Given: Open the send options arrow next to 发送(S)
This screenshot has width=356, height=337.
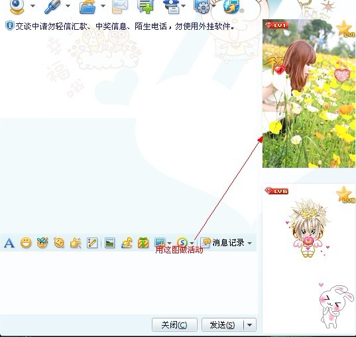Looking at the screenshot, I should click(x=250, y=325).
